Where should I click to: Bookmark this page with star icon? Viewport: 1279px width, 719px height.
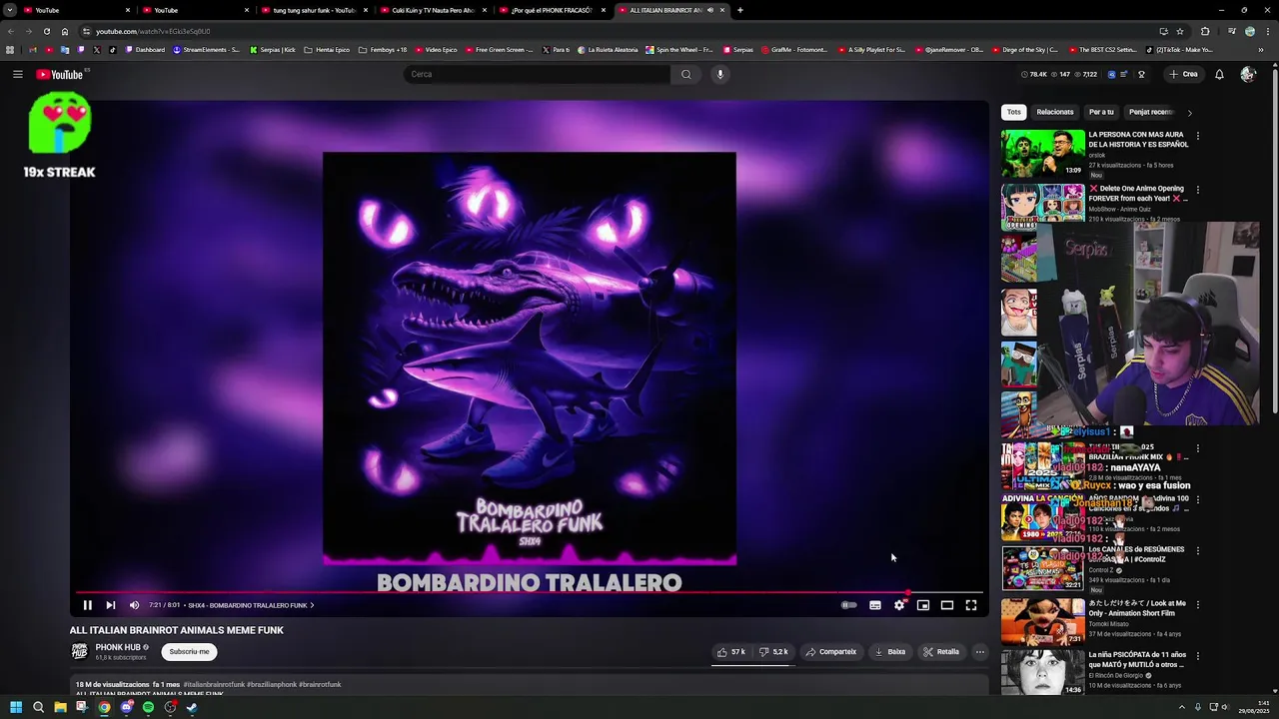(1180, 31)
